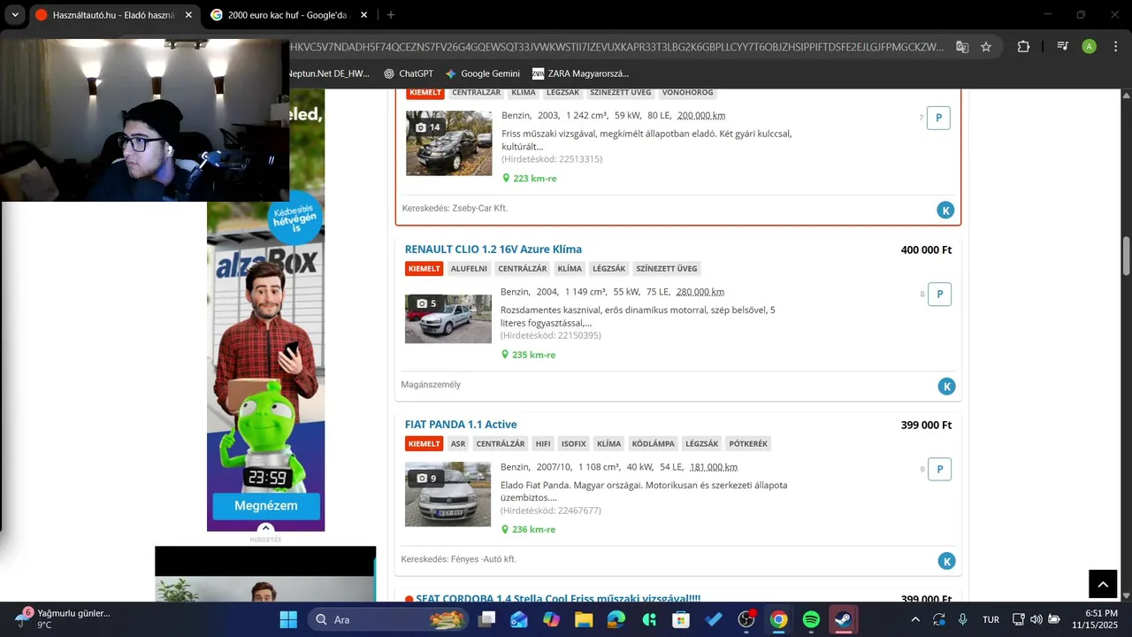Open the 14-photo car thumbnail in top listing
The image size is (1132, 637).
449,143
